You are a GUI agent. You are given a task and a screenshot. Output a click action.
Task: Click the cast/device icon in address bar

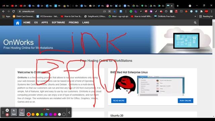pyautogui.click(x=104, y=11)
